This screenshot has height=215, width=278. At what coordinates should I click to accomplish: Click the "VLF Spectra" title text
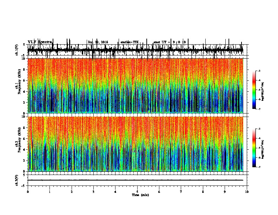pyautogui.click(x=40, y=42)
